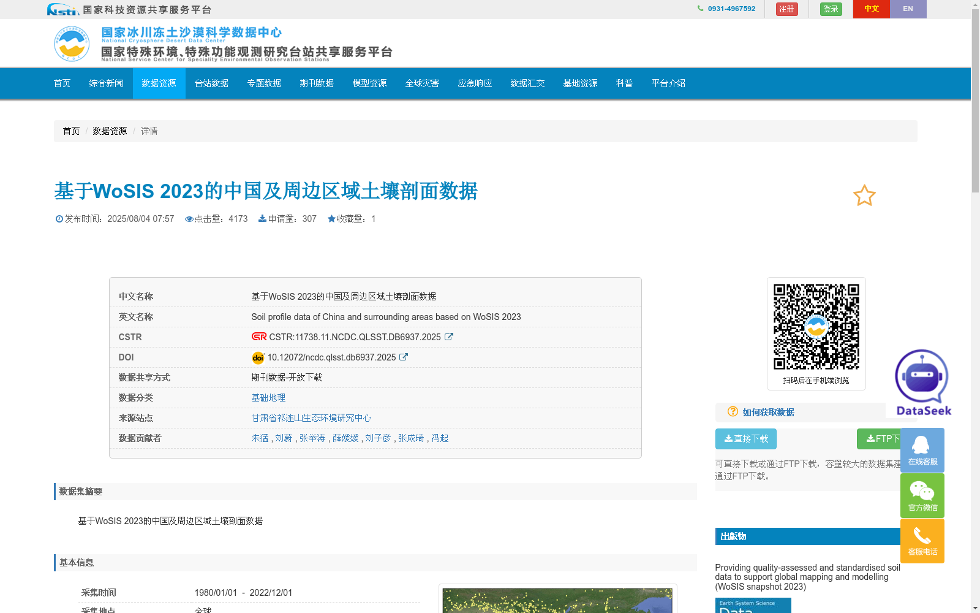980x613 pixels.
Task: Open 数据汇交 in the navigation bar
Action: pyautogui.click(x=527, y=83)
